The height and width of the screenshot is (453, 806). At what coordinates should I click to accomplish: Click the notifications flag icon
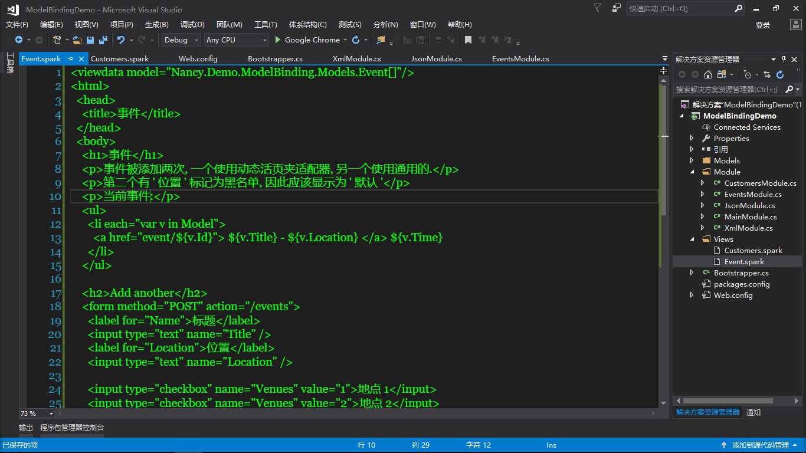point(598,8)
